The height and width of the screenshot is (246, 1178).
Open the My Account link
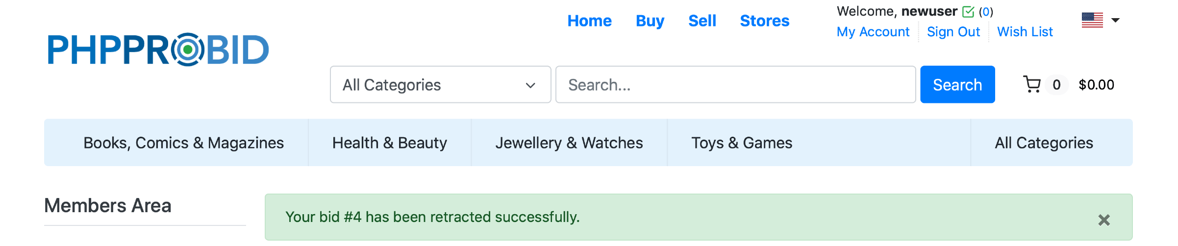pyautogui.click(x=873, y=32)
